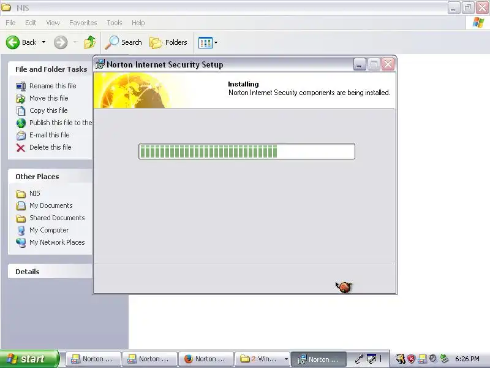Click Rename this file task
The height and width of the screenshot is (368, 490).
pyautogui.click(x=53, y=86)
